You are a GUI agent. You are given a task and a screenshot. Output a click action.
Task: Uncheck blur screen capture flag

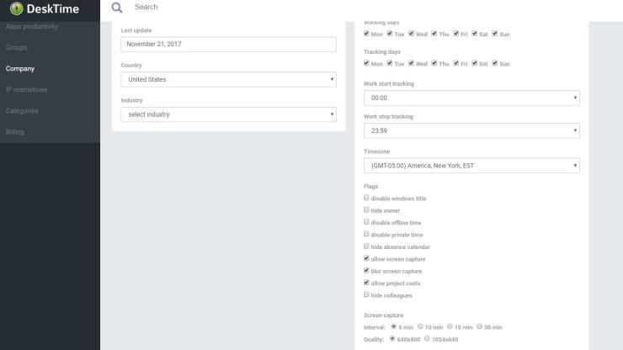[x=366, y=271]
